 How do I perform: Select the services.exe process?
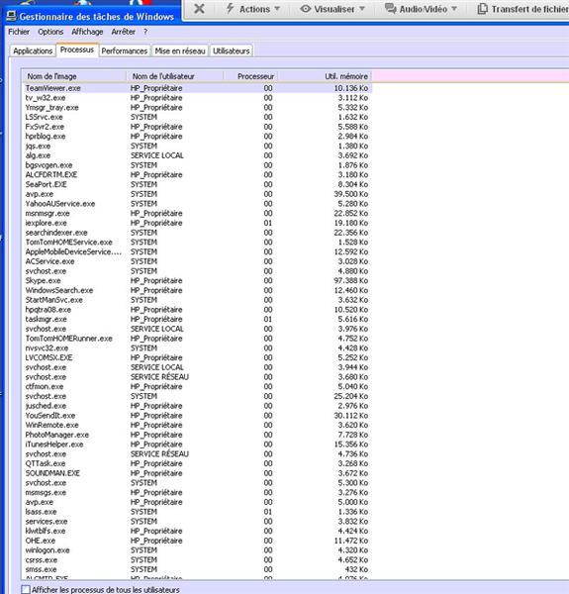(x=197, y=522)
